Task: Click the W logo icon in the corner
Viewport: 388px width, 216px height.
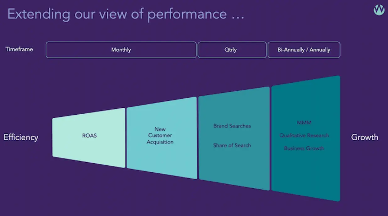Action: [379, 10]
